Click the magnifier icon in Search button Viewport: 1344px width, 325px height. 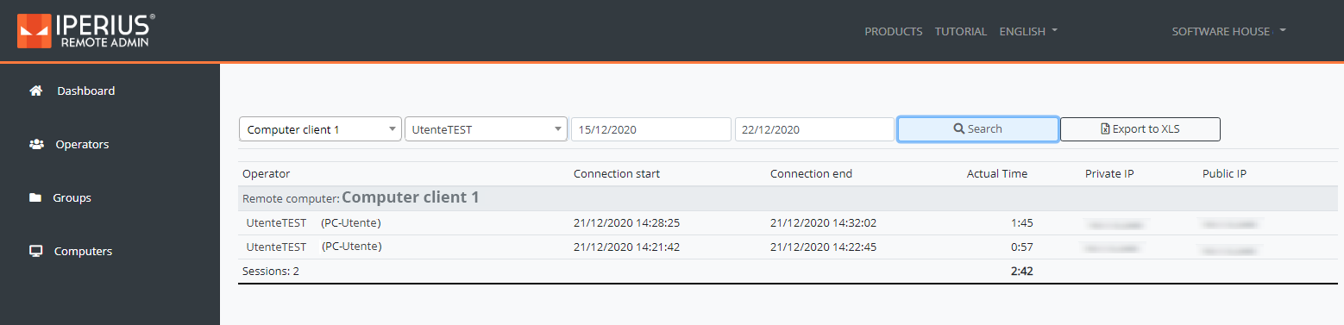958,128
